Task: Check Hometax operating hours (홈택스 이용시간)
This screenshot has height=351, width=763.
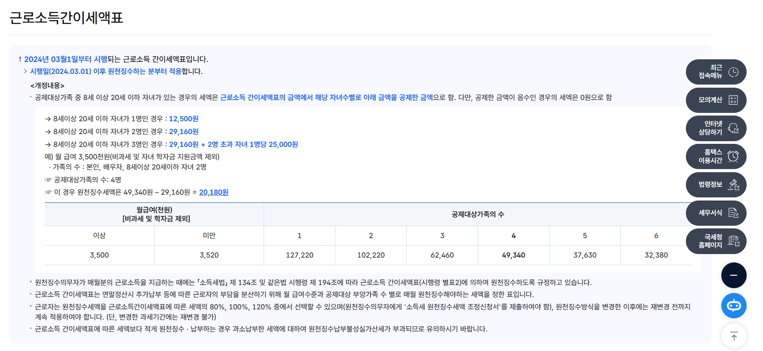Action: coord(716,156)
